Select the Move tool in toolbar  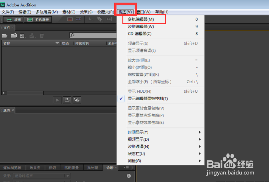pos(91,19)
